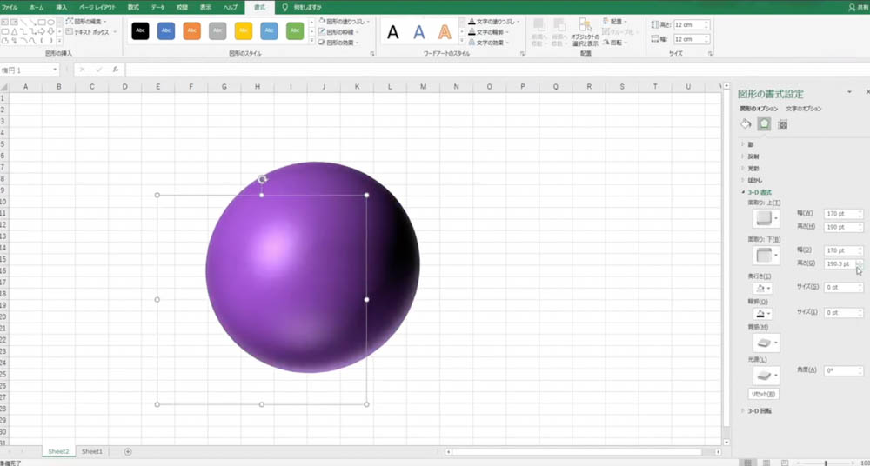Apply the black Abc shape style
870x466 pixels.
pos(140,31)
